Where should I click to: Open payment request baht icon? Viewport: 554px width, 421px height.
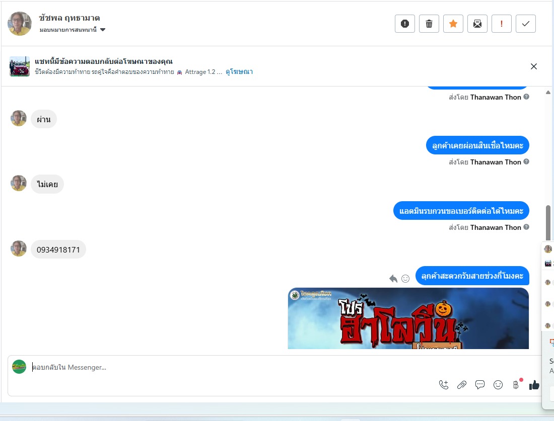pos(516,385)
